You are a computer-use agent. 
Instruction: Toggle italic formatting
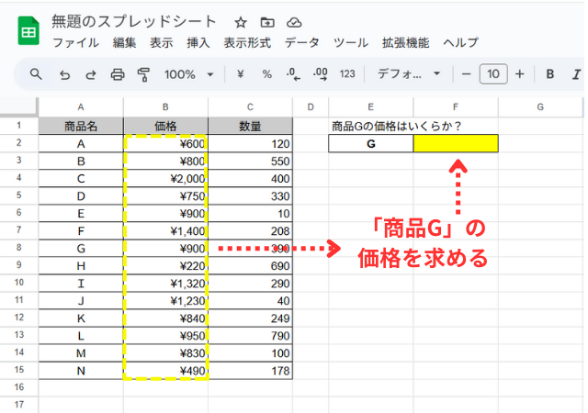coord(577,74)
